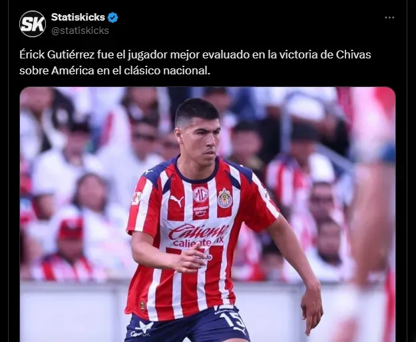Viewport: 416px width, 342px height.
Task: Click the Chivas crest on the jersey
Action: pyautogui.click(x=225, y=198)
